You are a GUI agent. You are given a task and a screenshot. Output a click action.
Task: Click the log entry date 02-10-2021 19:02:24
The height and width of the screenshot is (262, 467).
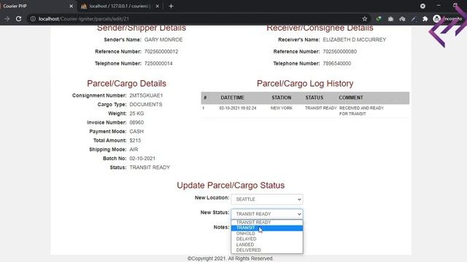(x=237, y=108)
